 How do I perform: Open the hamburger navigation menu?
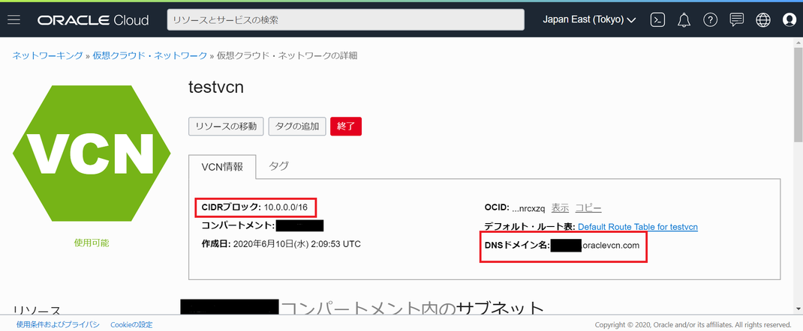pyautogui.click(x=14, y=20)
